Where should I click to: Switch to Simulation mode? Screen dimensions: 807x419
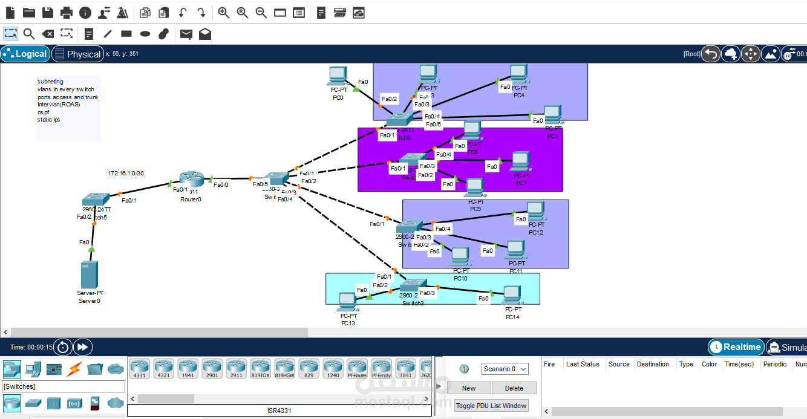coord(786,347)
